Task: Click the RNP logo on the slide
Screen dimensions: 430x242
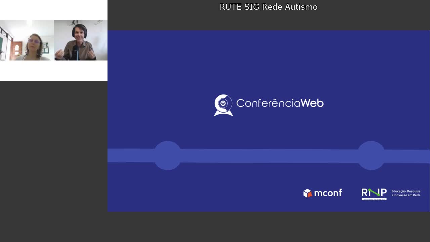Action: point(374,194)
